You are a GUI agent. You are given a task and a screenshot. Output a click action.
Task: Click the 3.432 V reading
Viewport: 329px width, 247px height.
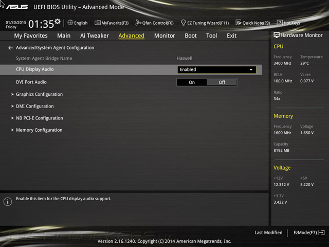coord(280,202)
